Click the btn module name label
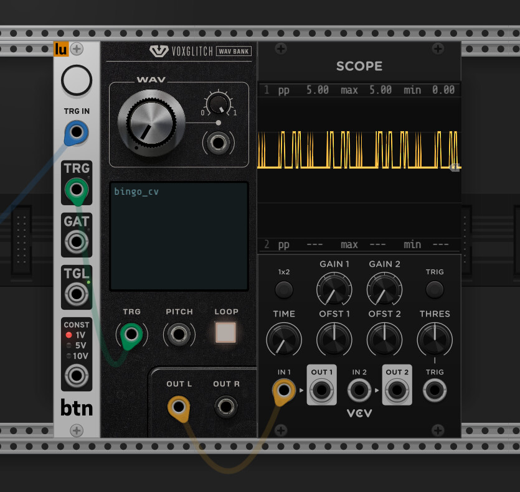Screen dimensions: 520x492 click(77, 408)
